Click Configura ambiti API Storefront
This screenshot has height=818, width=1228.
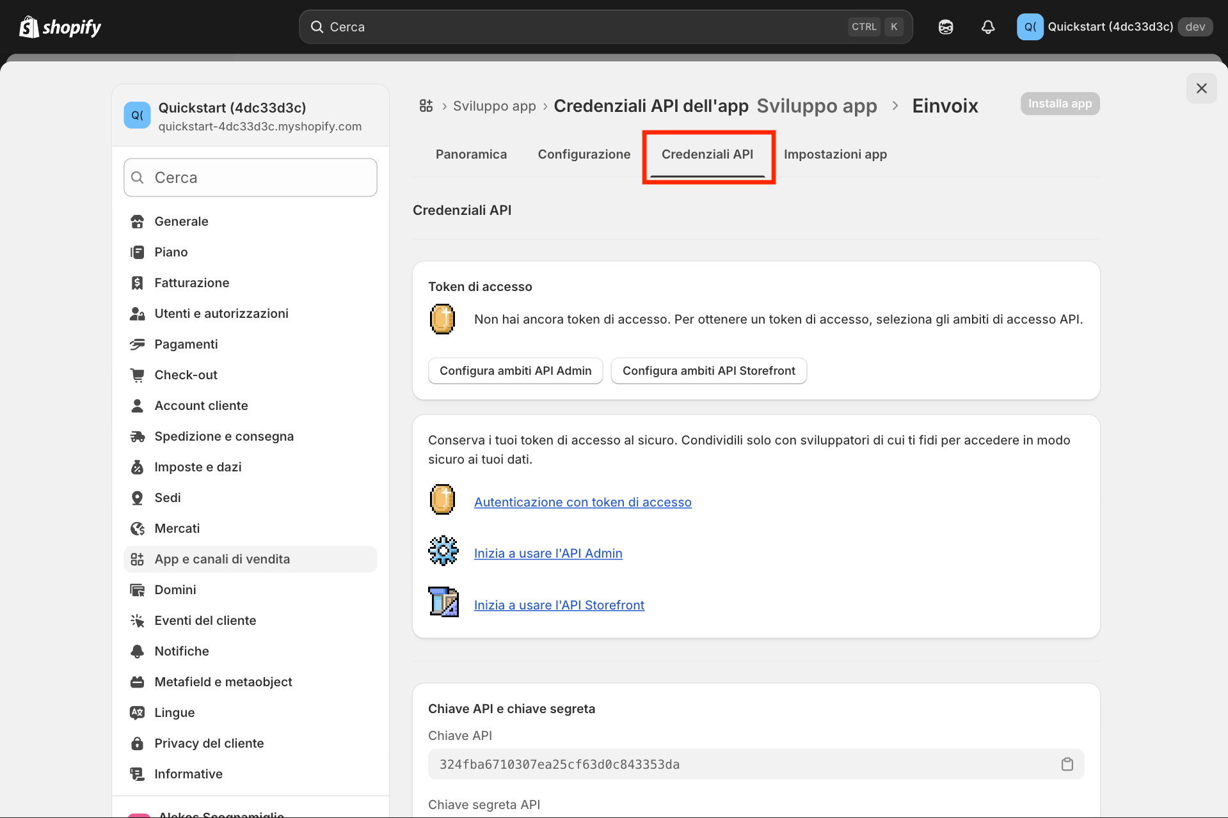click(708, 370)
